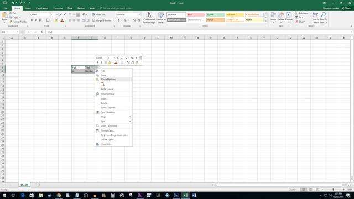Select the ribbon Paste clipboard icon
Viewport: 354px width, 199px height.
pyautogui.click(x=4, y=15)
